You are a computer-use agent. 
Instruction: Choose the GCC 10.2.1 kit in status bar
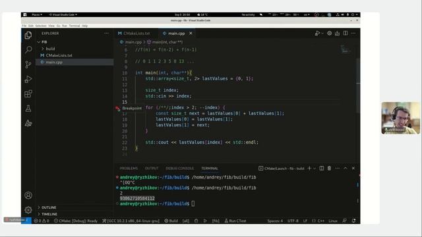(131, 221)
